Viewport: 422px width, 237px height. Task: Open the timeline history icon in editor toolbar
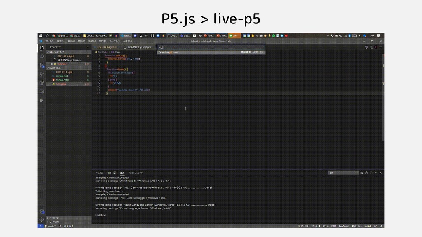[366, 47]
